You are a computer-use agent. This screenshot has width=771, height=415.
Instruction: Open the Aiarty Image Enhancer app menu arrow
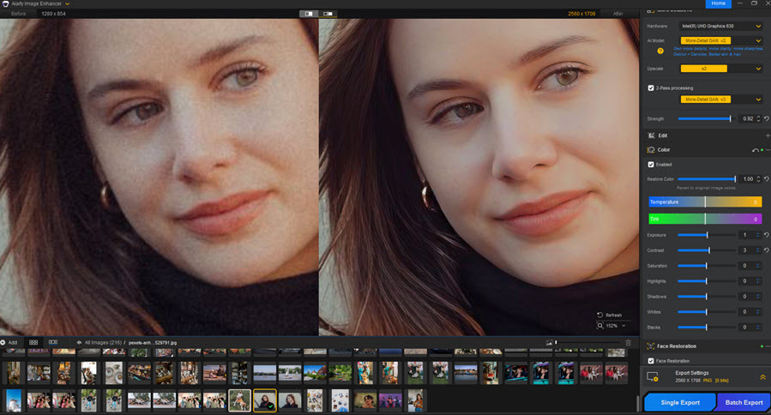tap(68, 4)
